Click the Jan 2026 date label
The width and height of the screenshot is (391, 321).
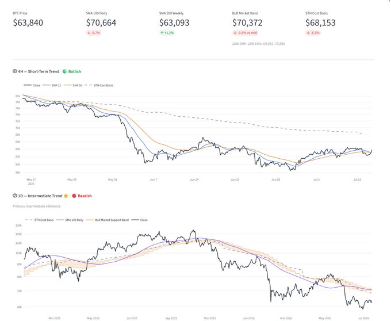pyautogui.click(x=248, y=318)
